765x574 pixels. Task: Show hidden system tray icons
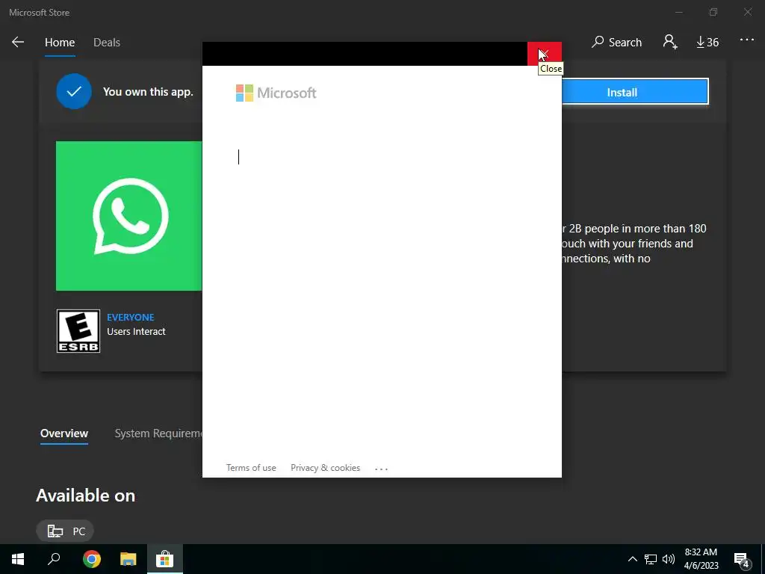tap(632, 559)
